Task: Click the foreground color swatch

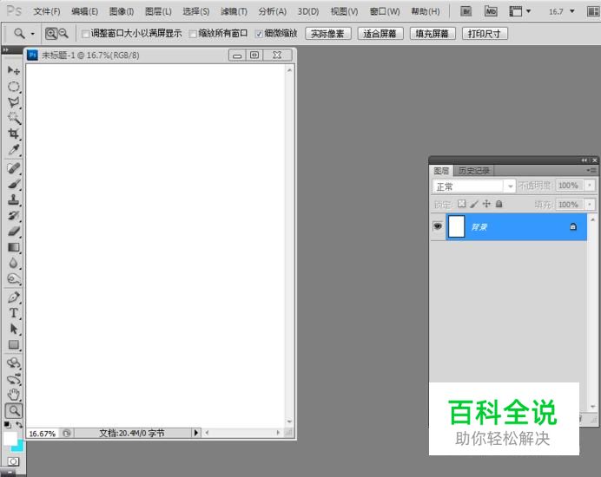Action: (10, 438)
